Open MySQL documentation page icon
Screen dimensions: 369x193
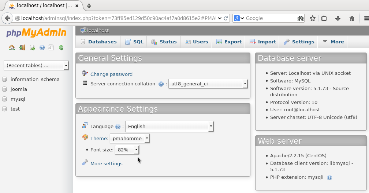(51, 47)
